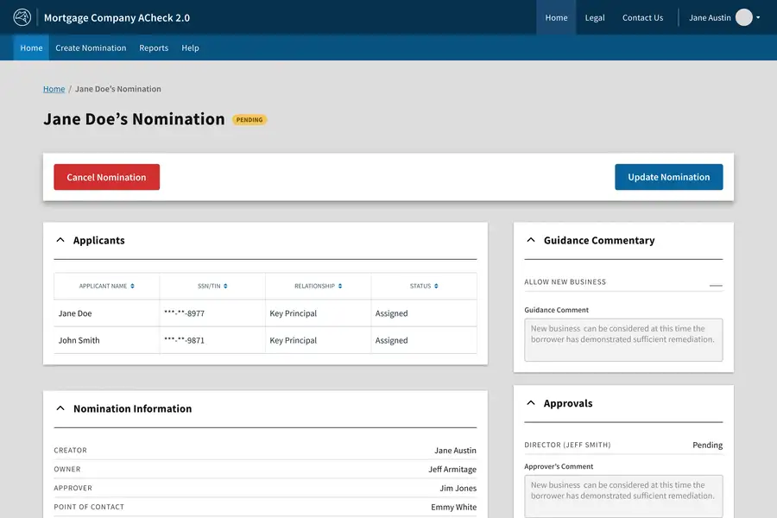The width and height of the screenshot is (777, 518).
Task: Sort table by Status arrows
Action: click(436, 286)
